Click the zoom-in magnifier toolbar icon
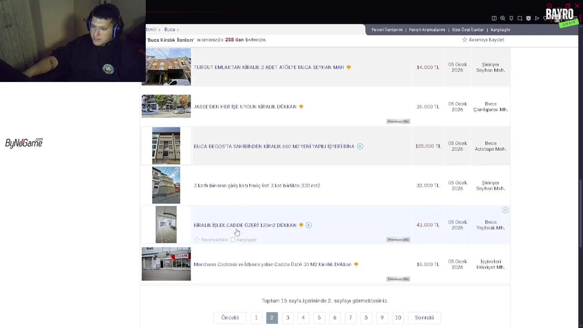Image resolution: width=583 pixels, height=328 pixels. click(x=503, y=18)
